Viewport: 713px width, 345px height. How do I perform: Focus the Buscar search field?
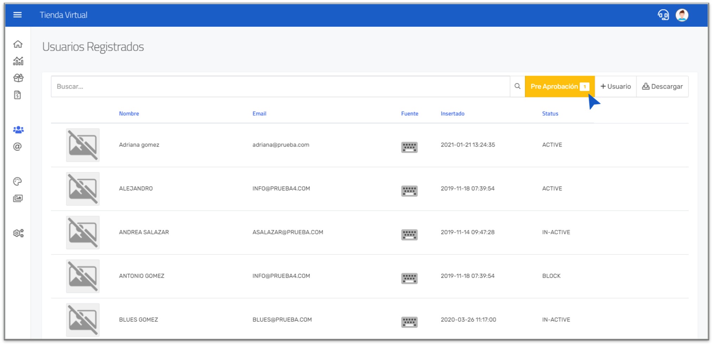281,87
